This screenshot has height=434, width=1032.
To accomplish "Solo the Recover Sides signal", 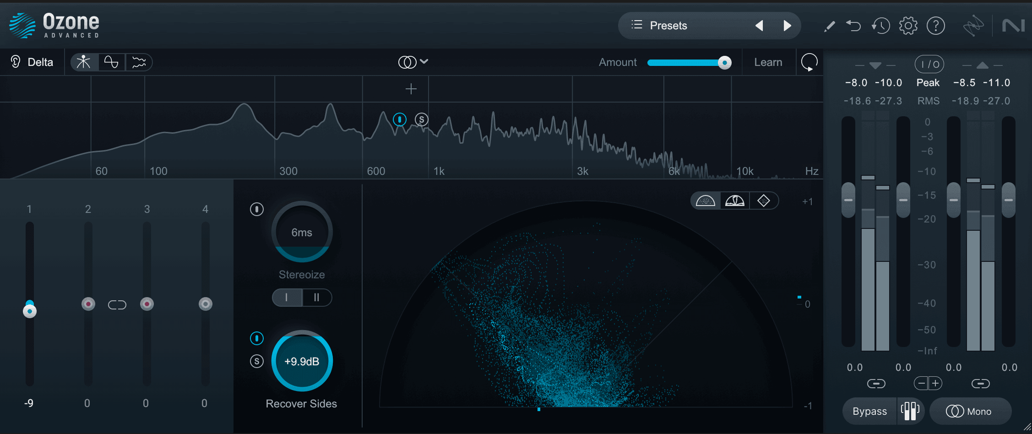I will coord(256,361).
